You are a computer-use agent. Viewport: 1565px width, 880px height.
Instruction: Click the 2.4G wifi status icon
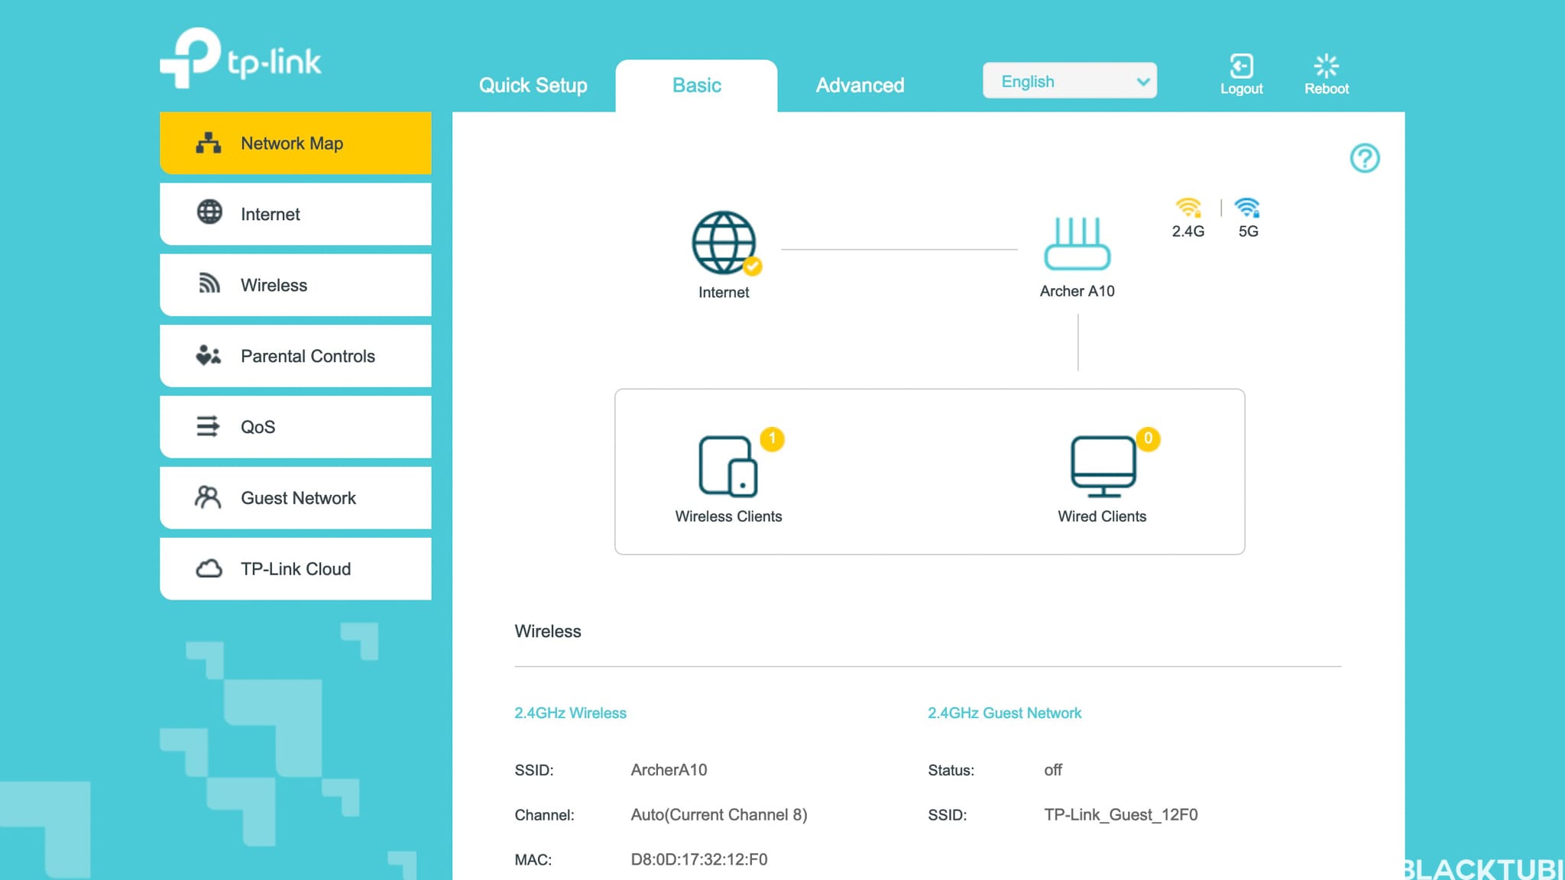point(1188,207)
